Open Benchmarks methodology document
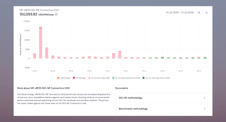This screenshot has height=122, width=226. (x=162, y=109)
